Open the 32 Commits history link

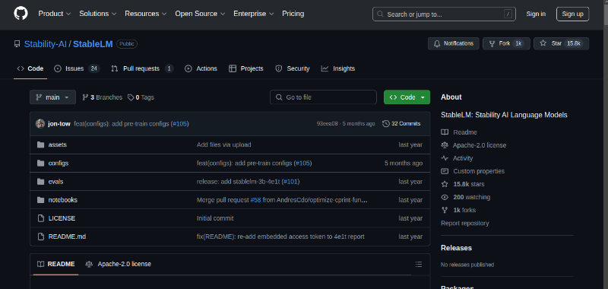401,124
